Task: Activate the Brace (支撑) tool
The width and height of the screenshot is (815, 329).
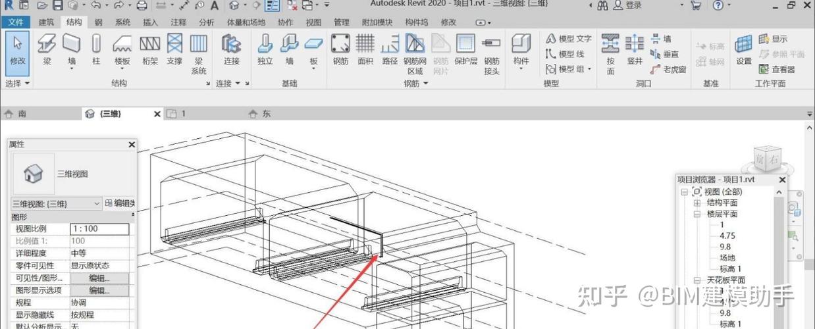Action: 174,50
